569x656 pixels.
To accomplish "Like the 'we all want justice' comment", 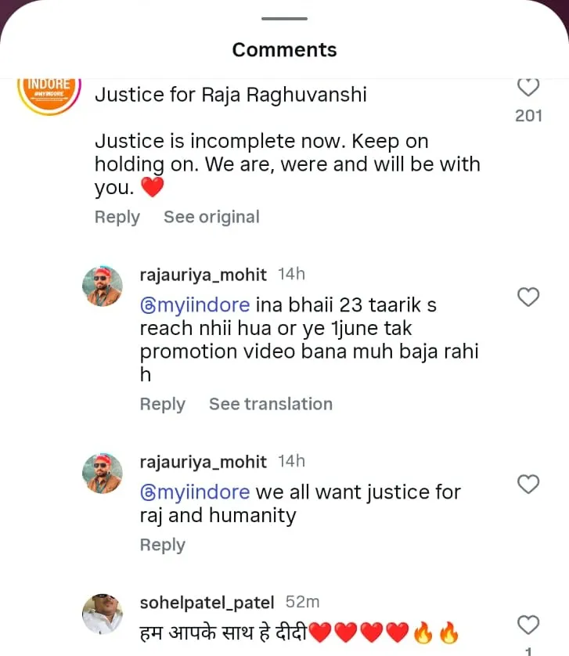I will [x=529, y=485].
